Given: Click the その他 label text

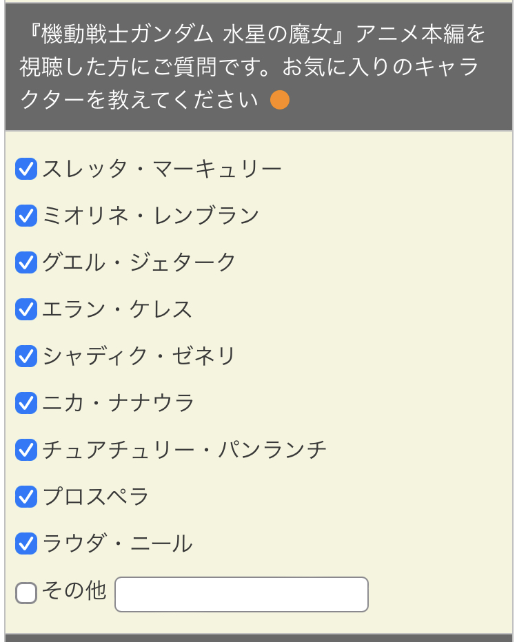Looking at the screenshot, I should tap(74, 590).
